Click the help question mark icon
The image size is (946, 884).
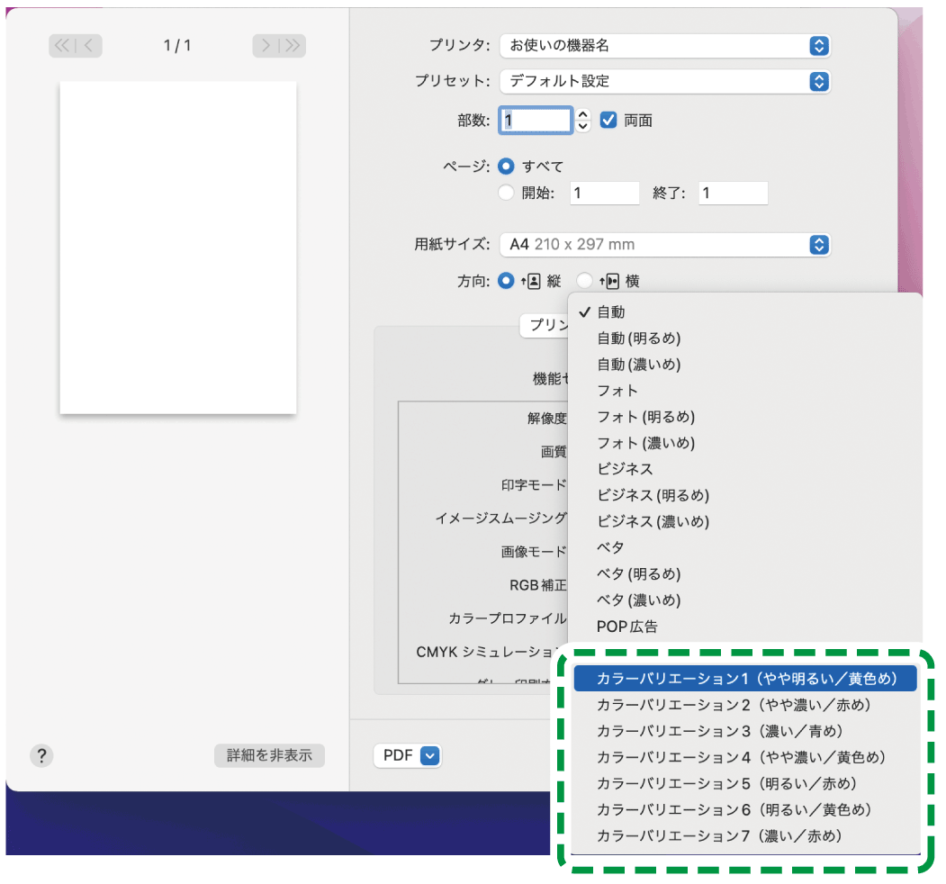point(41,755)
